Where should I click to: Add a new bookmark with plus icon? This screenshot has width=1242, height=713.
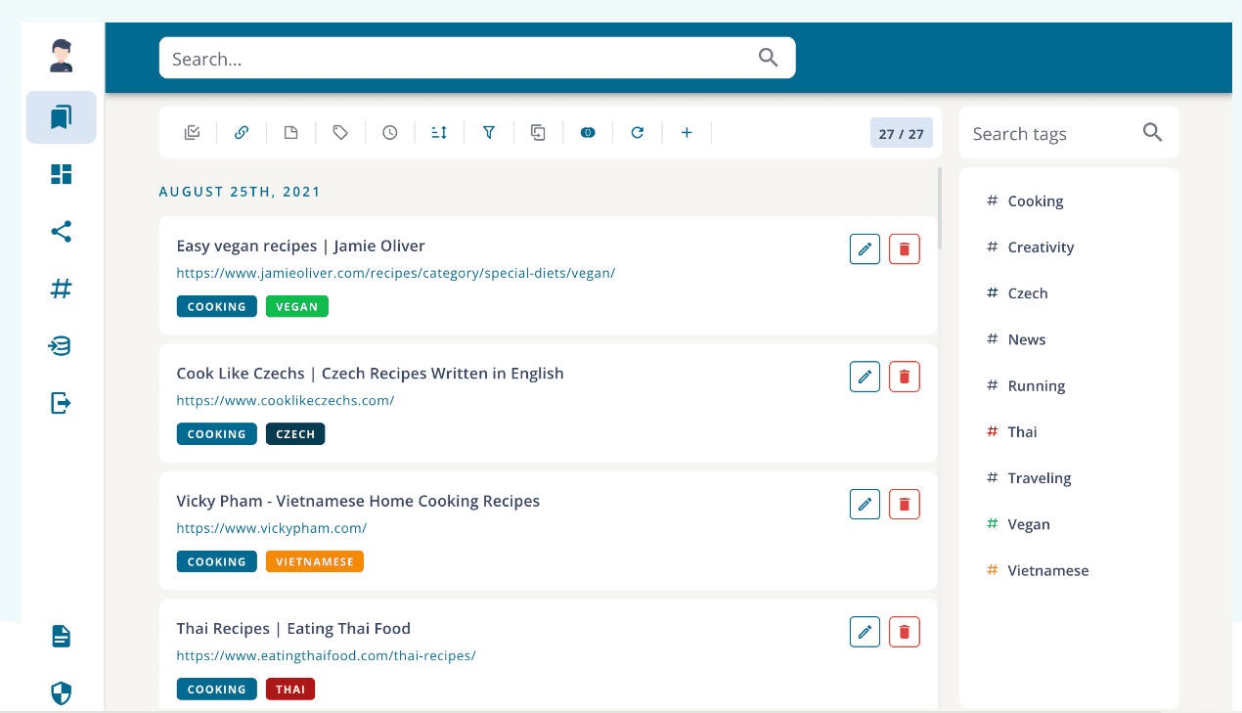click(x=687, y=133)
